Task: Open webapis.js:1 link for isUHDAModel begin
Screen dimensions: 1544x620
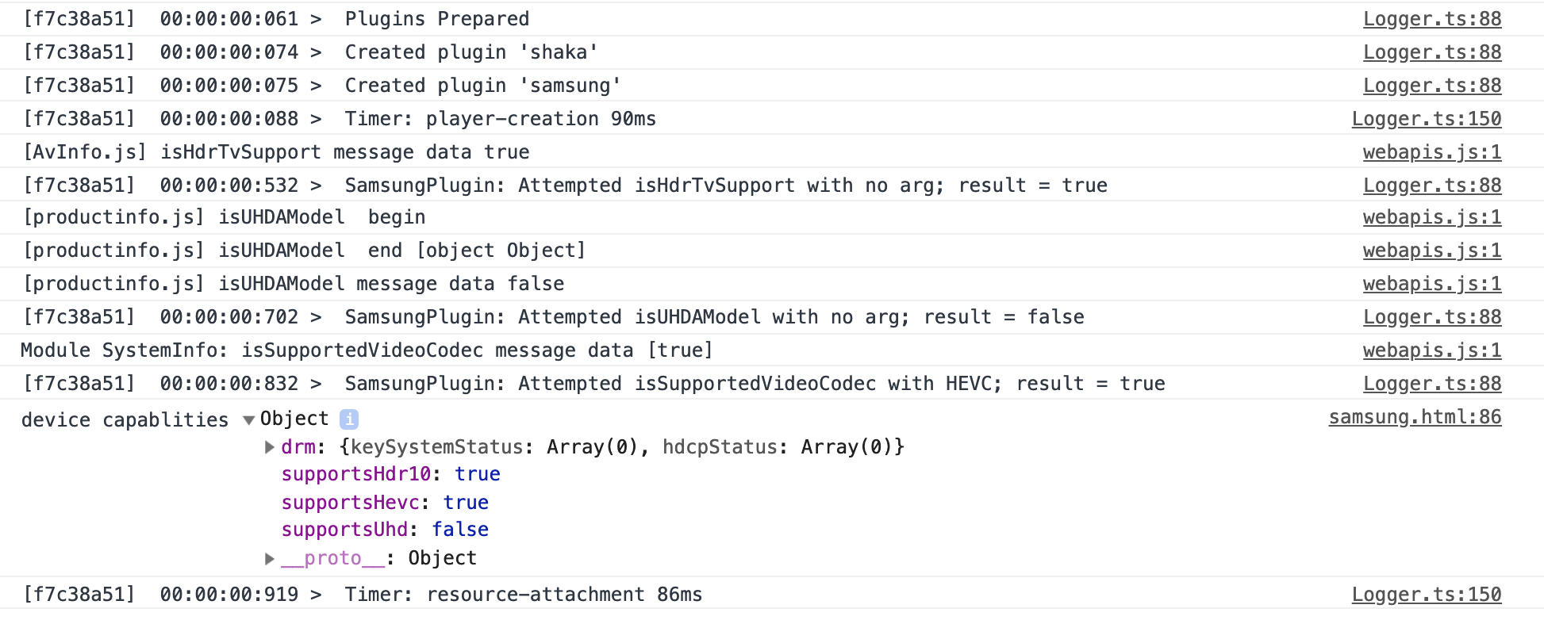Action: (x=1431, y=217)
